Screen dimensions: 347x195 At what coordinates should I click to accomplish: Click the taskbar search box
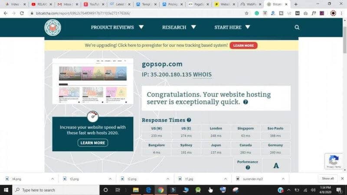coord(56,190)
